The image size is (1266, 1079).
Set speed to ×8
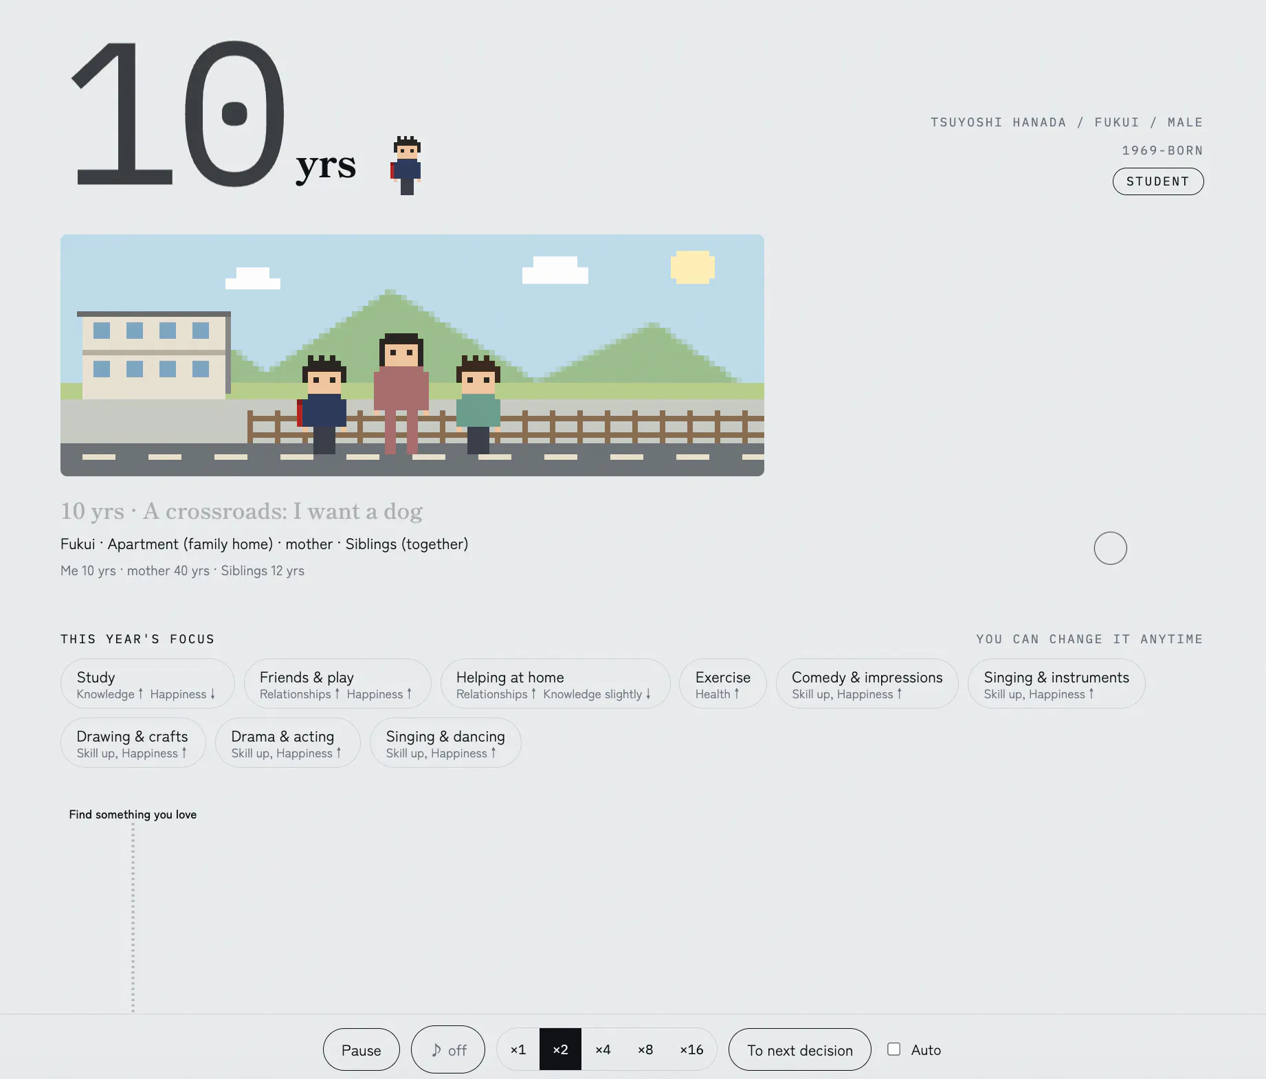click(x=645, y=1049)
